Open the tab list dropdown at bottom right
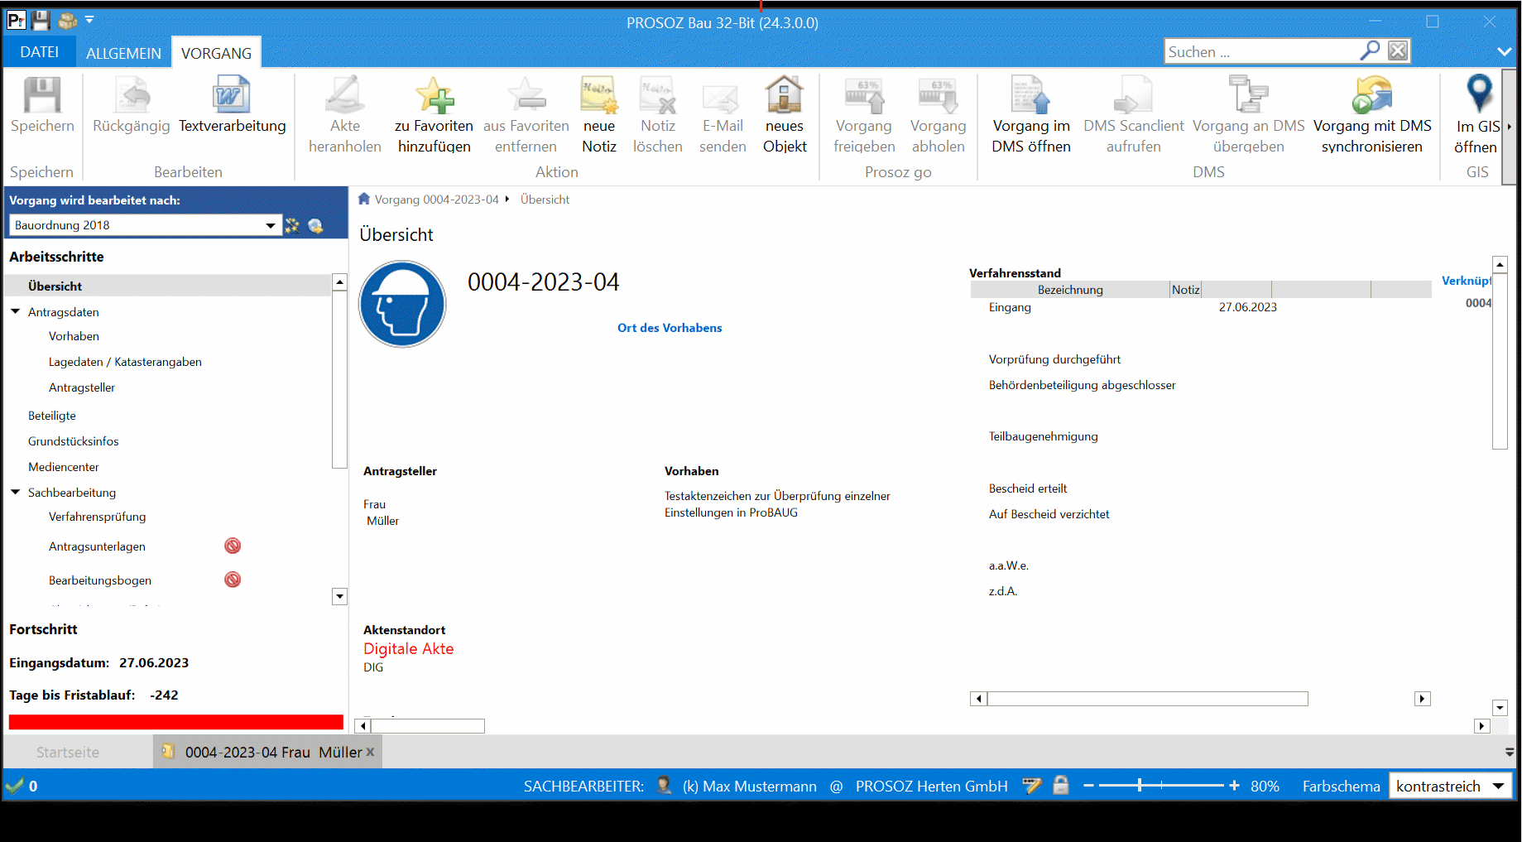Viewport: 1522px width, 842px height. coord(1510,752)
